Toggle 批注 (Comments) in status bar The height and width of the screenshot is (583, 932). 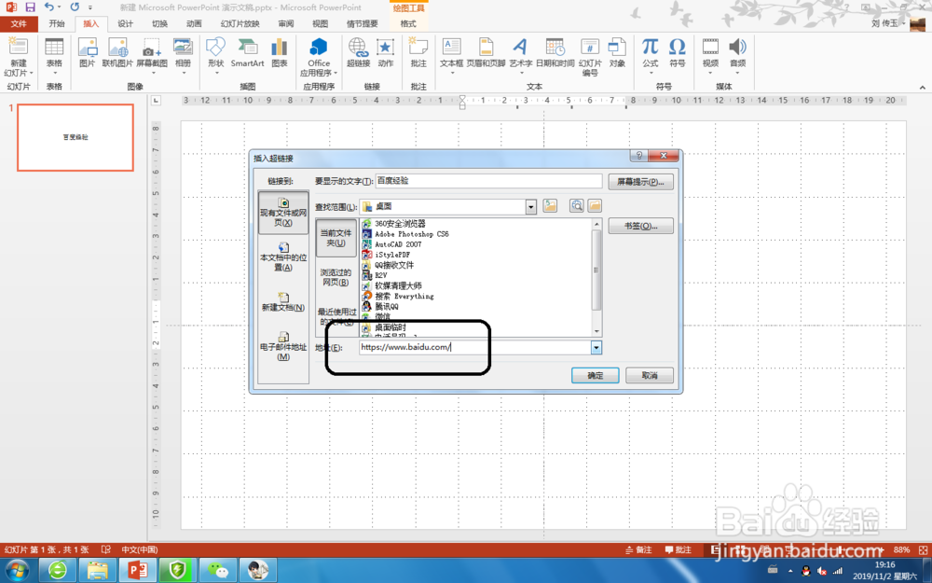[678, 549]
